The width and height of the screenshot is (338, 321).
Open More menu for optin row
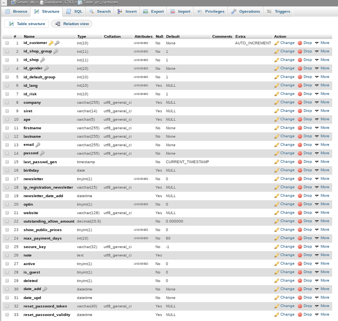click(x=322, y=204)
